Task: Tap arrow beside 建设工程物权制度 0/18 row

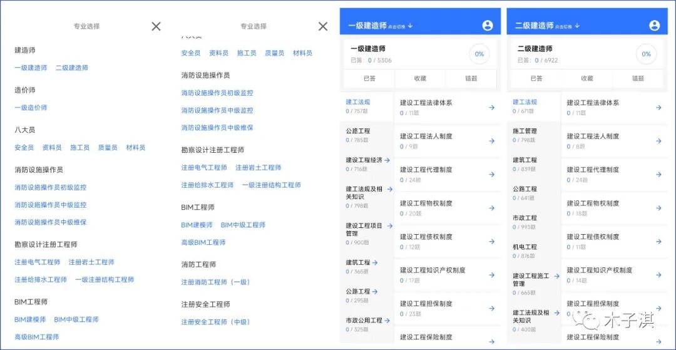Action: coord(658,208)
